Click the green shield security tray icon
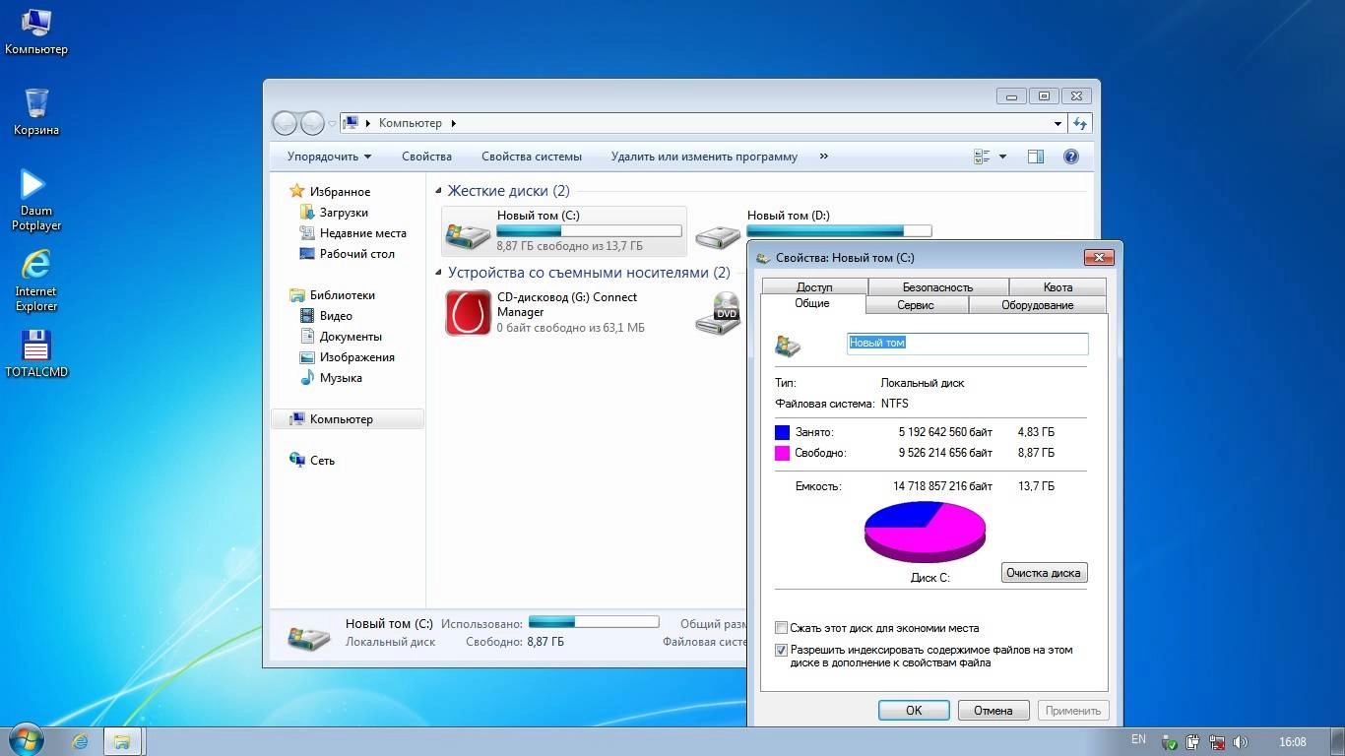1345x756 pixels. coord(1170,742)
